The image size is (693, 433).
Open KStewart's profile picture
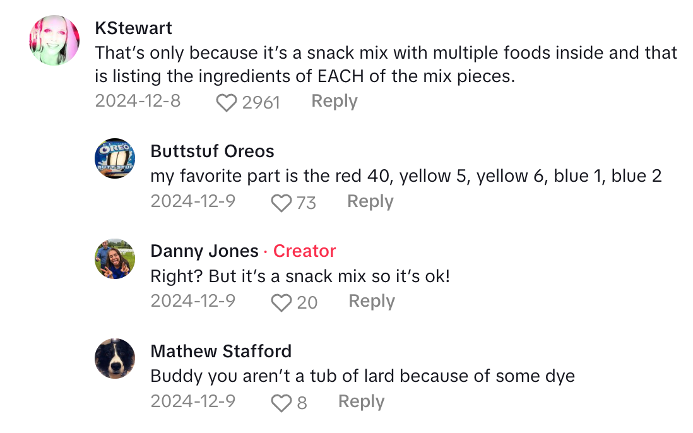click(x=54, y=40)
